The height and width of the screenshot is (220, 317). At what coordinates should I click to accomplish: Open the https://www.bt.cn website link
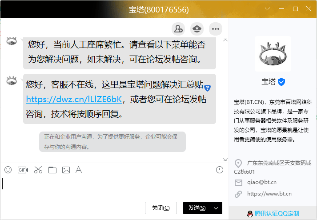(x=269, y=194)
